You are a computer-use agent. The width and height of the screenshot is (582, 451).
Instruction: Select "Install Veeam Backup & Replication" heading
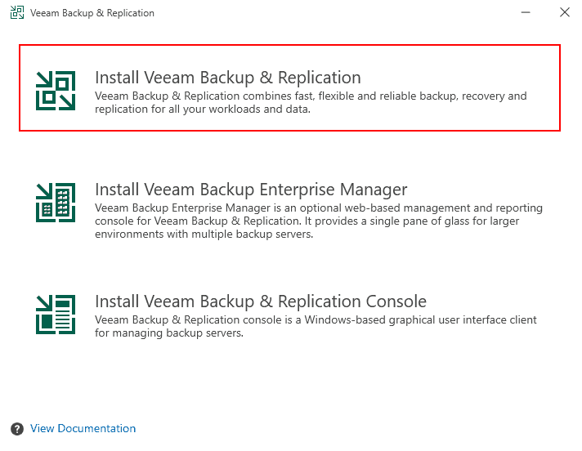[227, 78]
